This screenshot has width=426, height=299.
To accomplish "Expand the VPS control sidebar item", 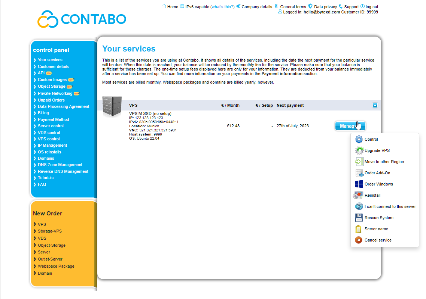I will click(x=49, y=139).
